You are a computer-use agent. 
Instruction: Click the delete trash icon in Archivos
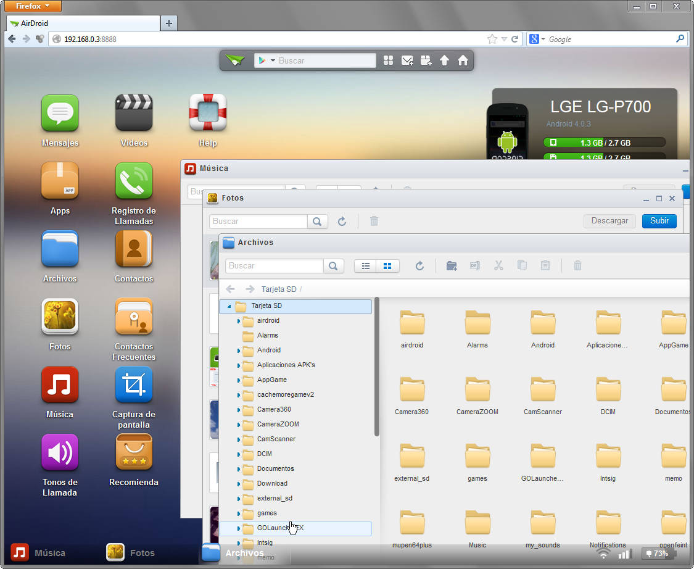[x=577, y=266]
